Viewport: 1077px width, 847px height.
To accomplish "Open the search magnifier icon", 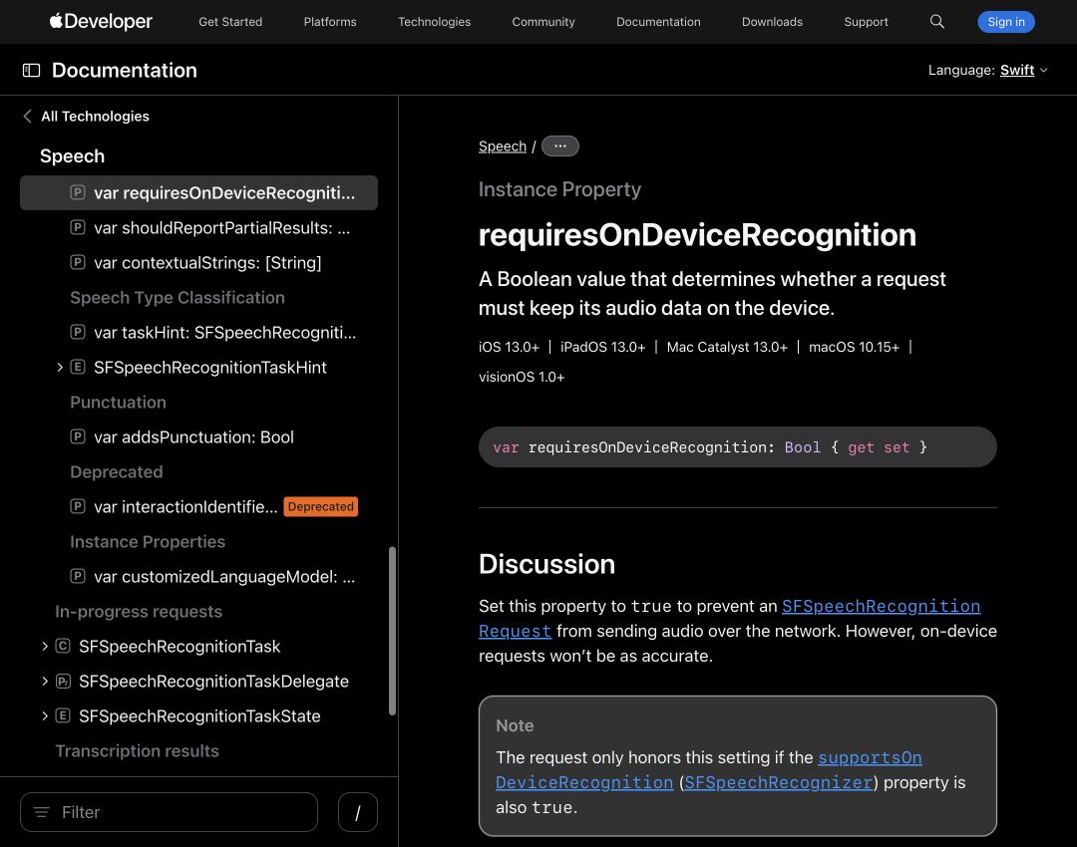I will (x=936, y=21).
